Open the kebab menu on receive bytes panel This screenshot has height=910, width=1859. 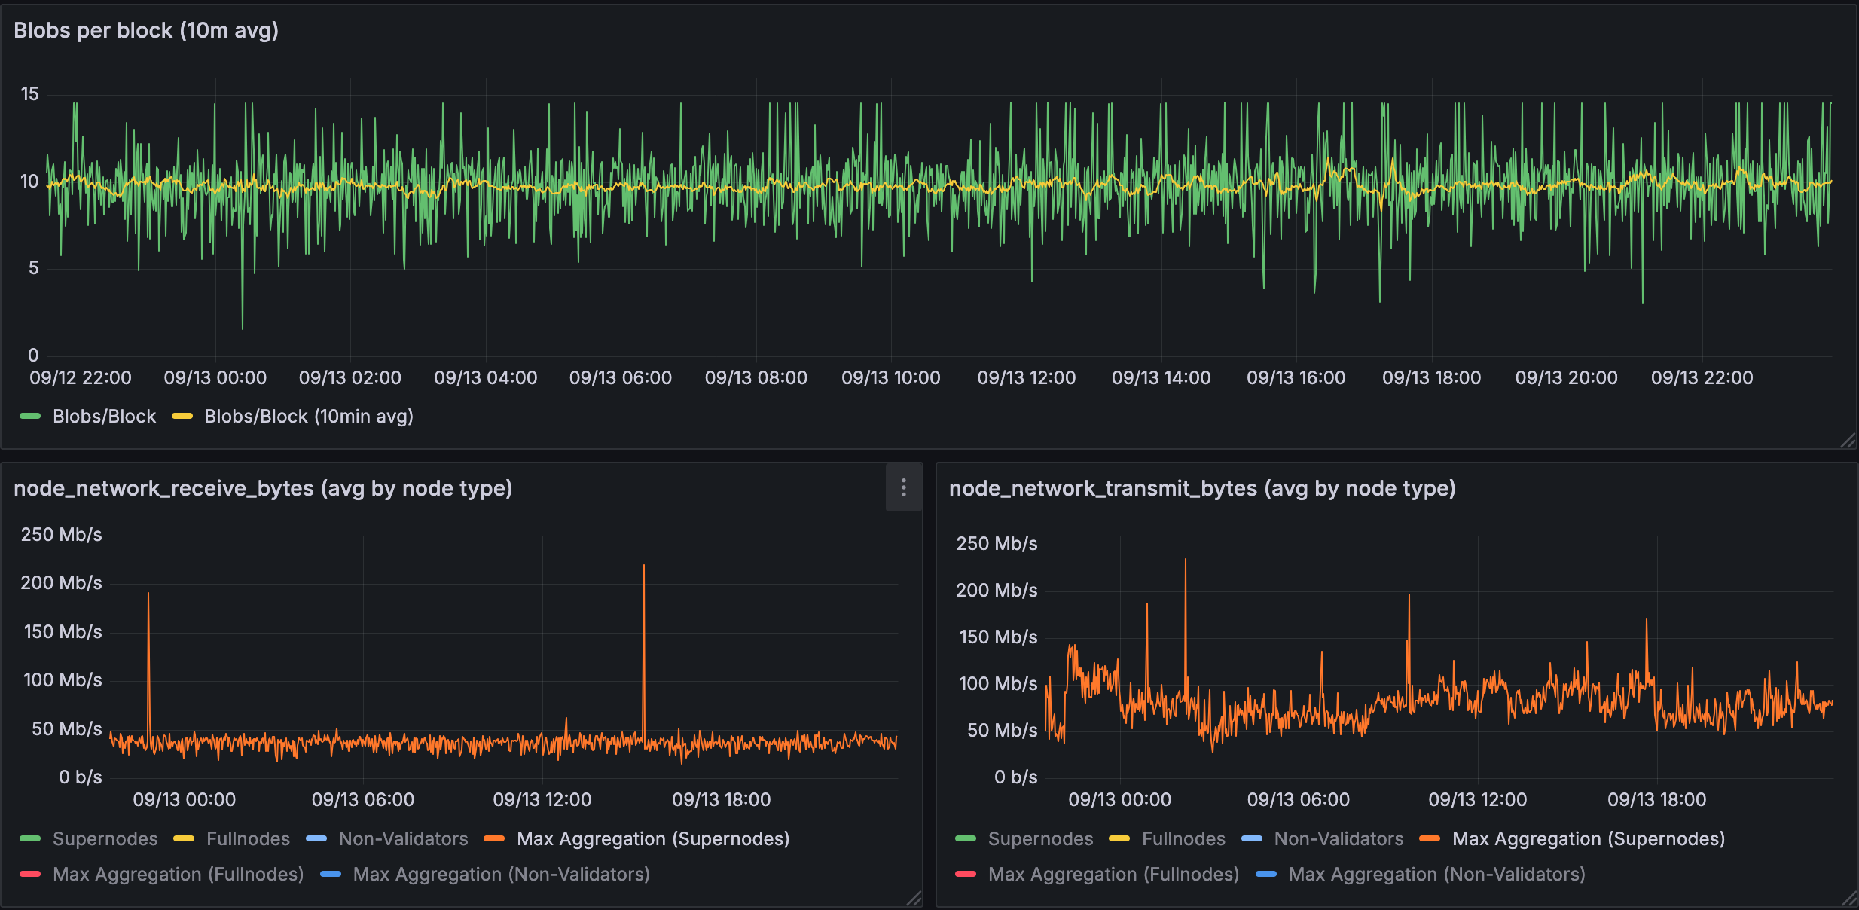pyautogui.click(x=903, y=487)
